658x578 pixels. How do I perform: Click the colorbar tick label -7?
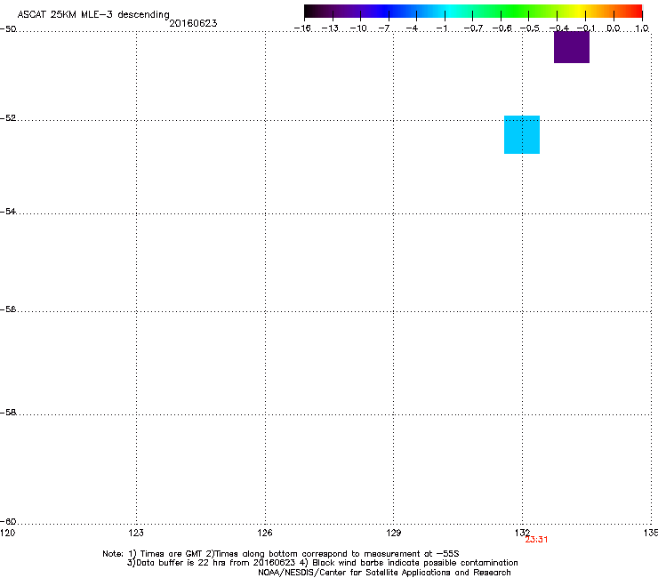(384, 28)
